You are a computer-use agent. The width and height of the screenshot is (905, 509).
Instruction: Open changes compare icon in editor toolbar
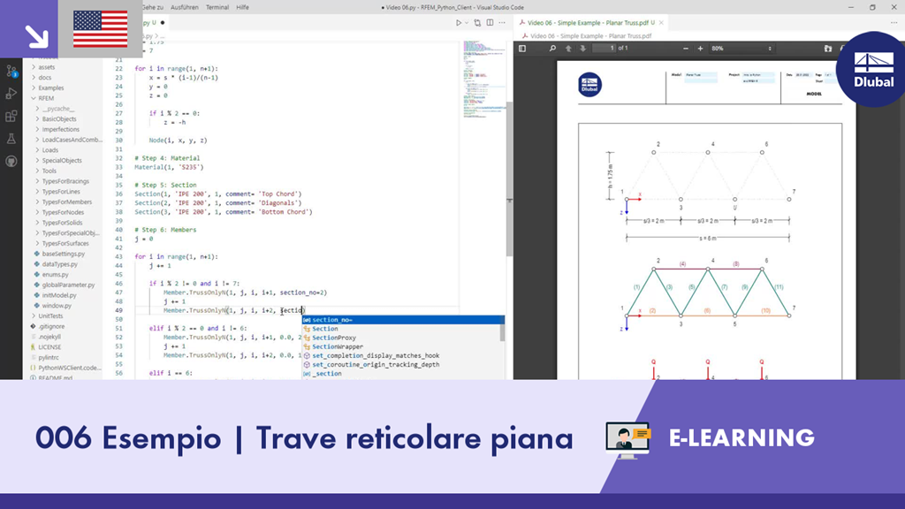pos(477,22)
